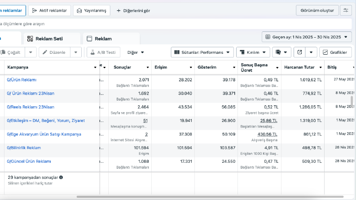Open the G/Bilinirlik Reklam campaign
This screenshot has height=200, width=356.
pyautogui.click(x=24, y=148)
